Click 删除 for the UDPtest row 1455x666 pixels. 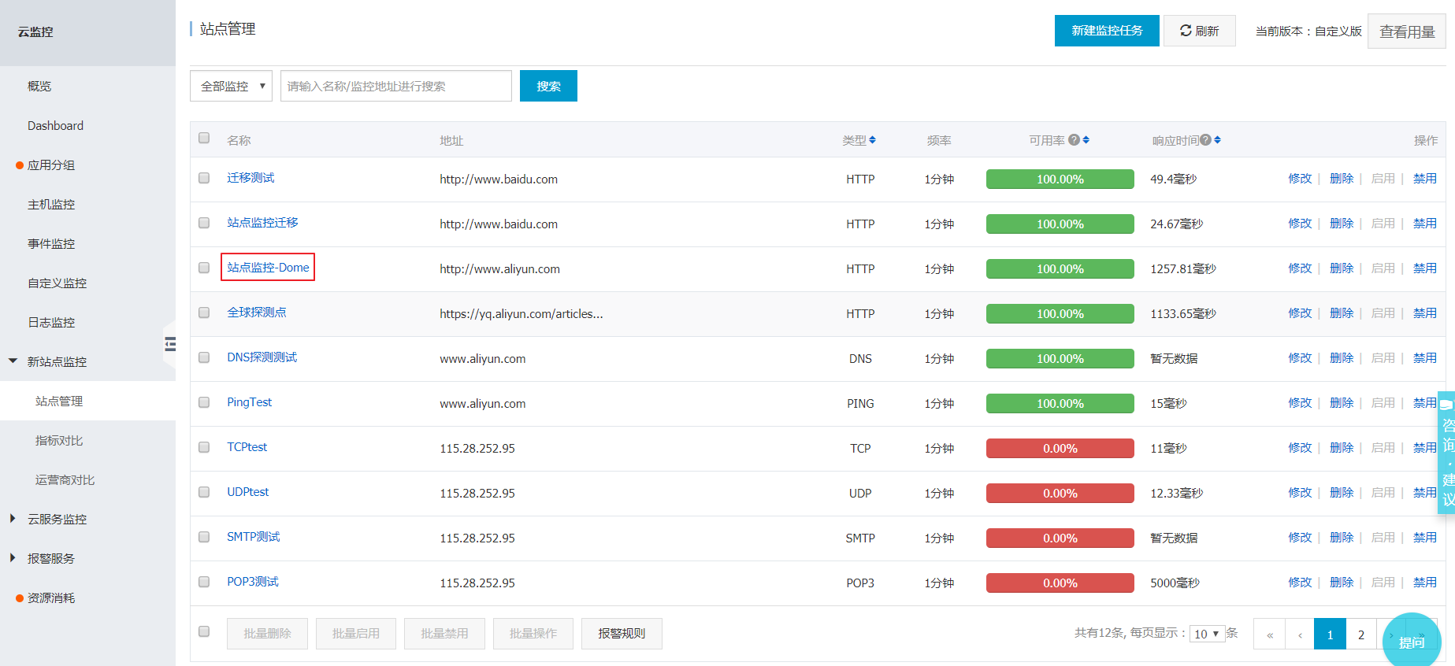pyautogui.click(x=1341, y=493)
